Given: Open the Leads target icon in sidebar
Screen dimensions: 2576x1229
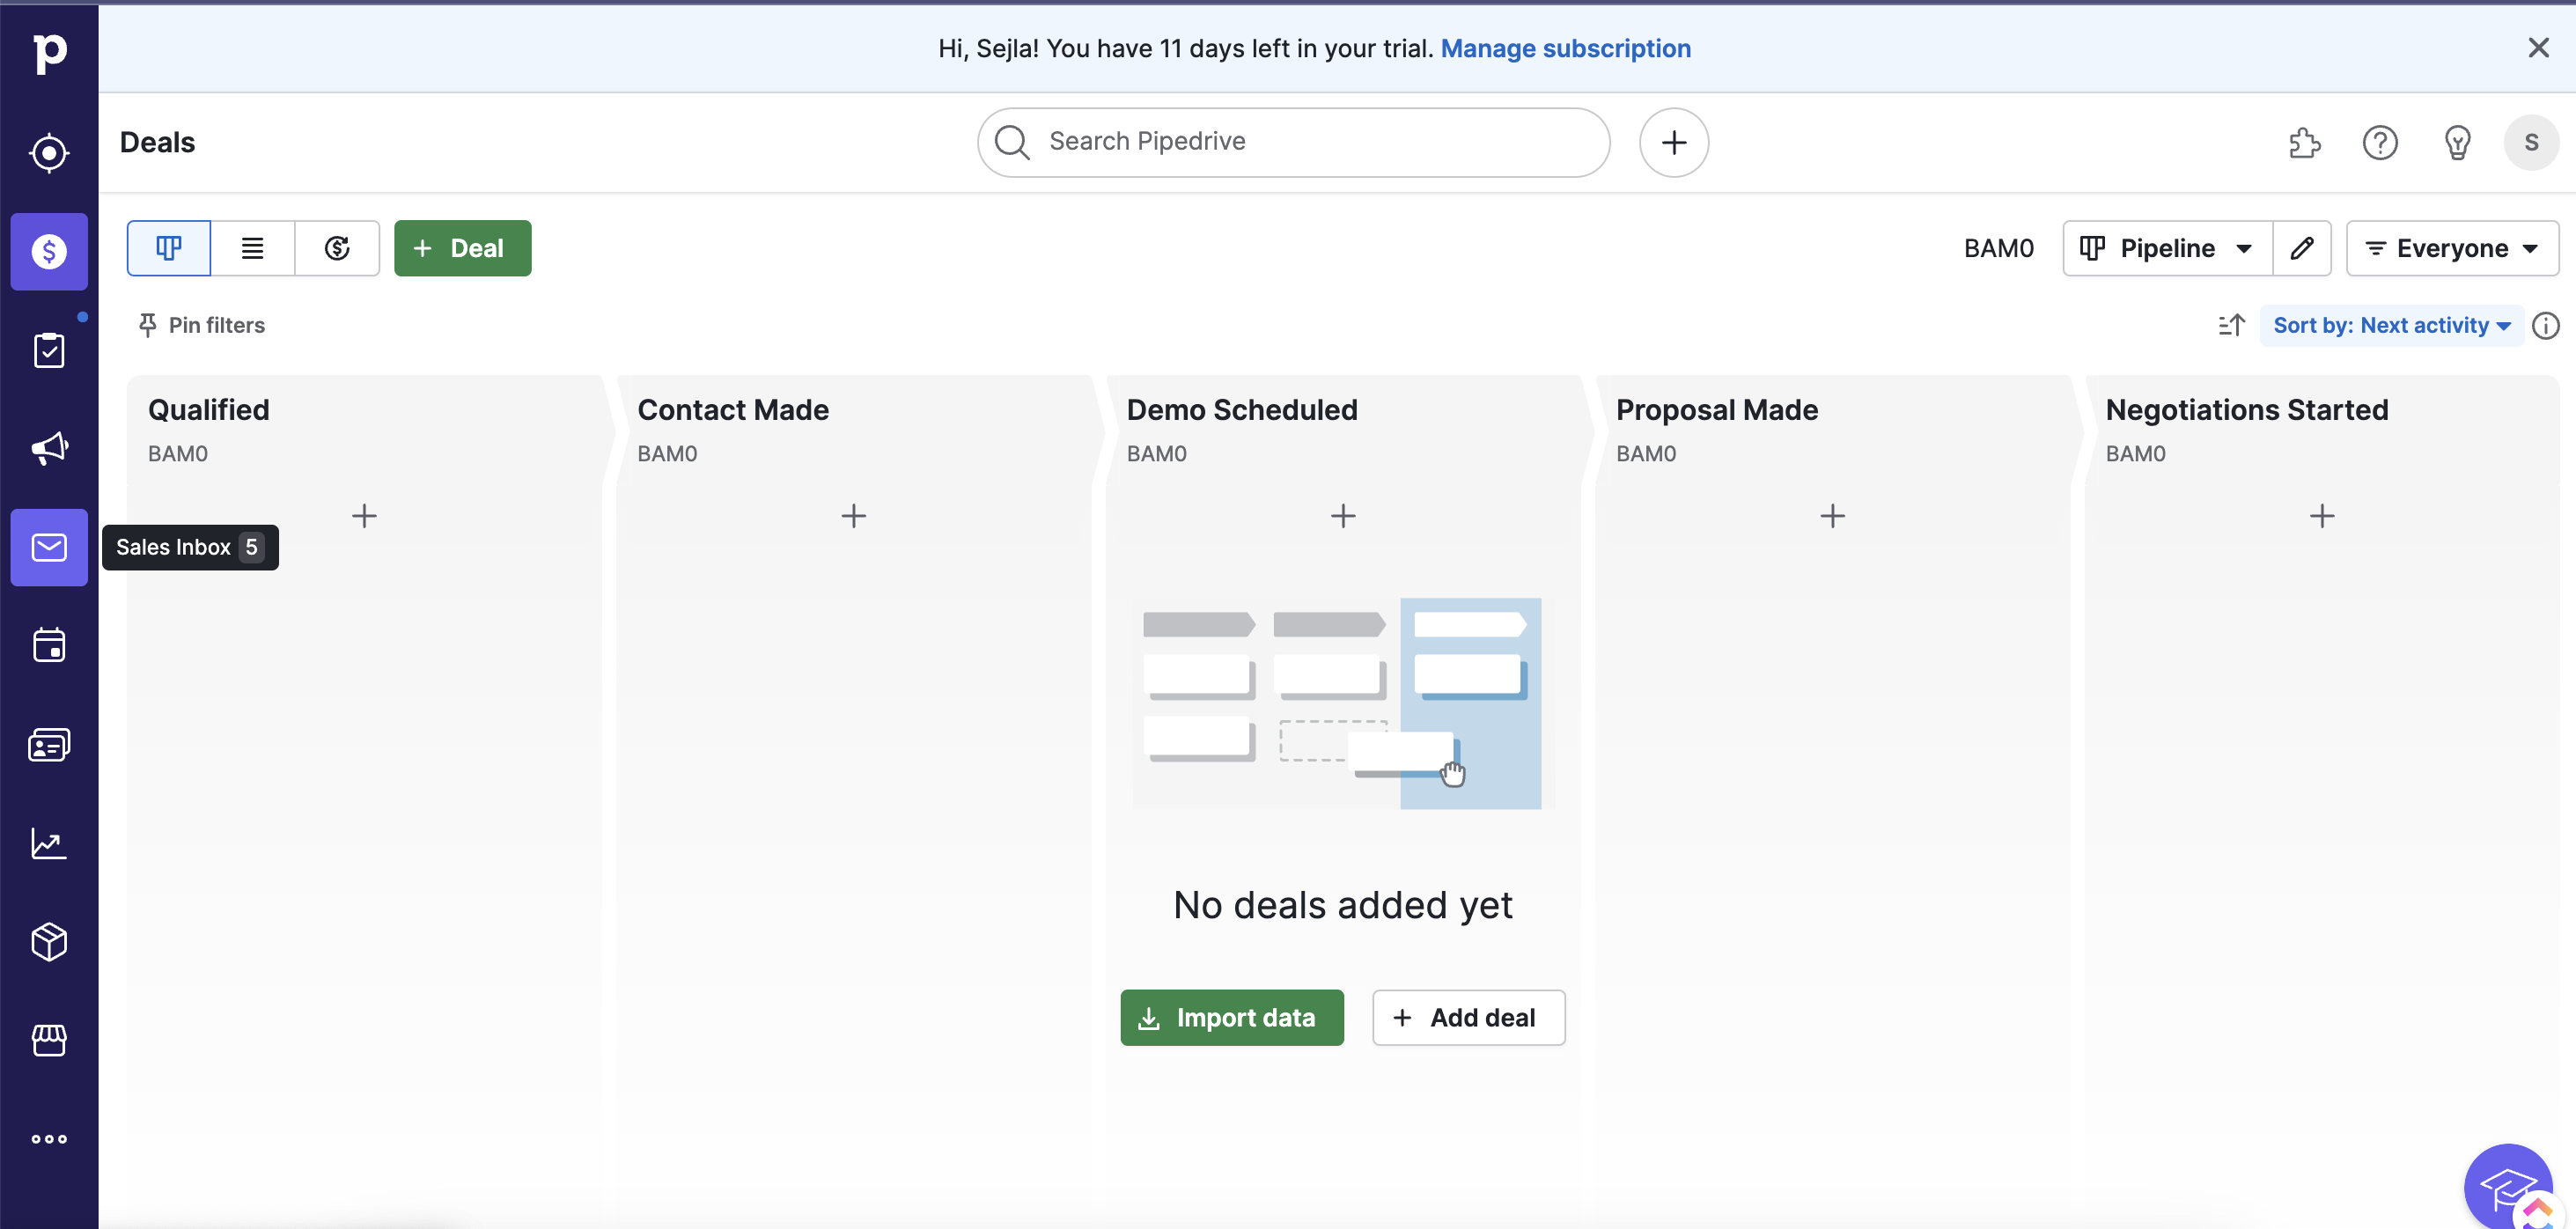Looking at the screenshot, I should (49, 153).
